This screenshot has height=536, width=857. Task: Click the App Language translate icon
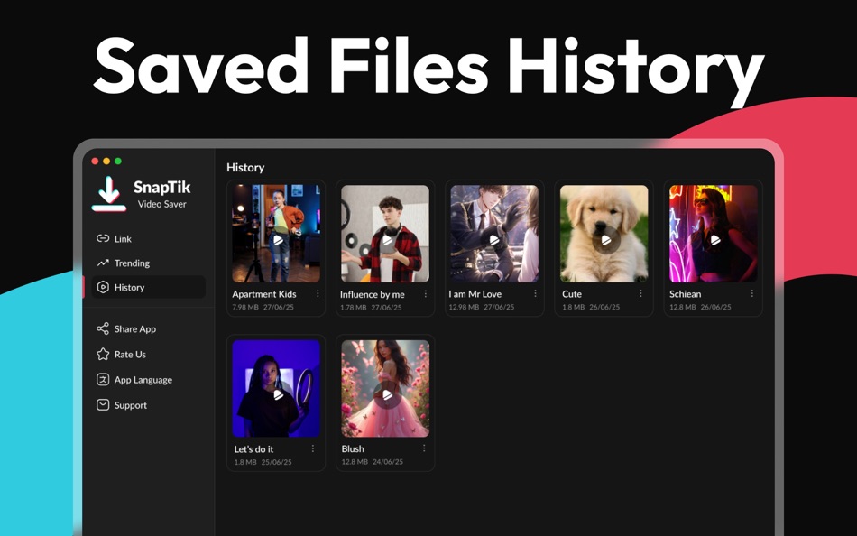point(103,380)
